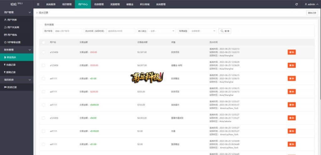Go to 用户钱包 in the sidebar
Screen dimensions: 321x155
click(13, 35)
